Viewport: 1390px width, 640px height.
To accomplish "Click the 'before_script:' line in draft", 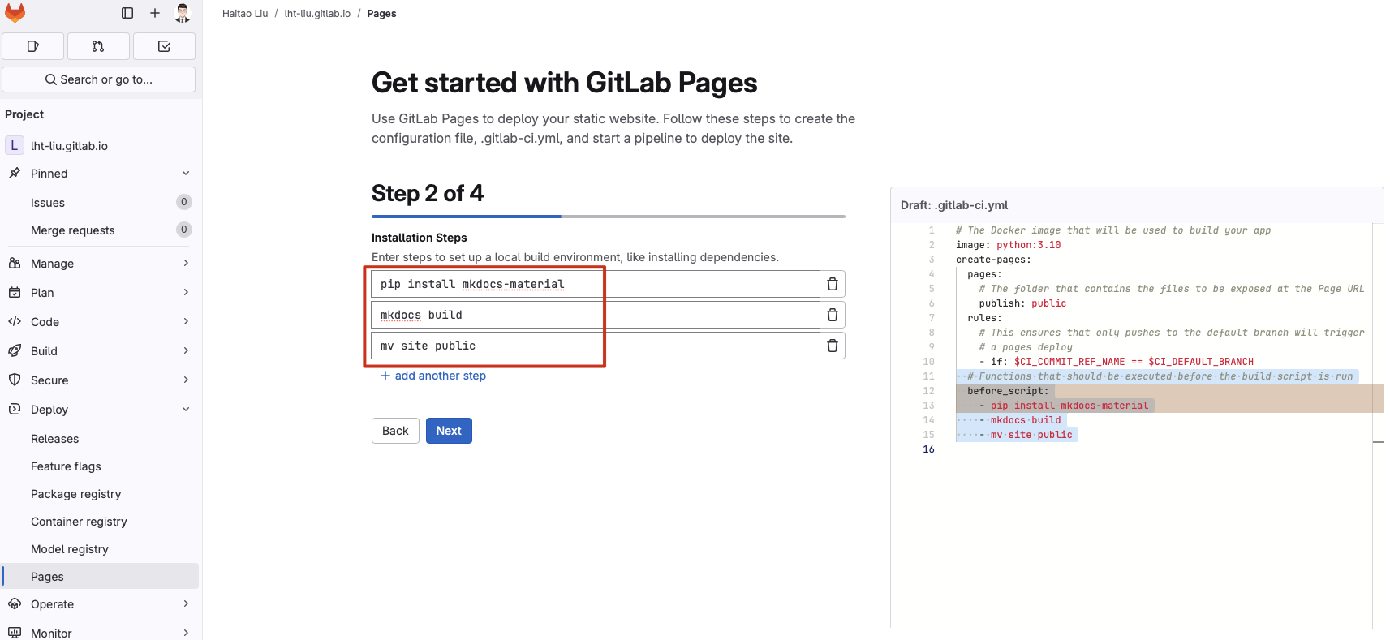I will [x=1008, y=391].
